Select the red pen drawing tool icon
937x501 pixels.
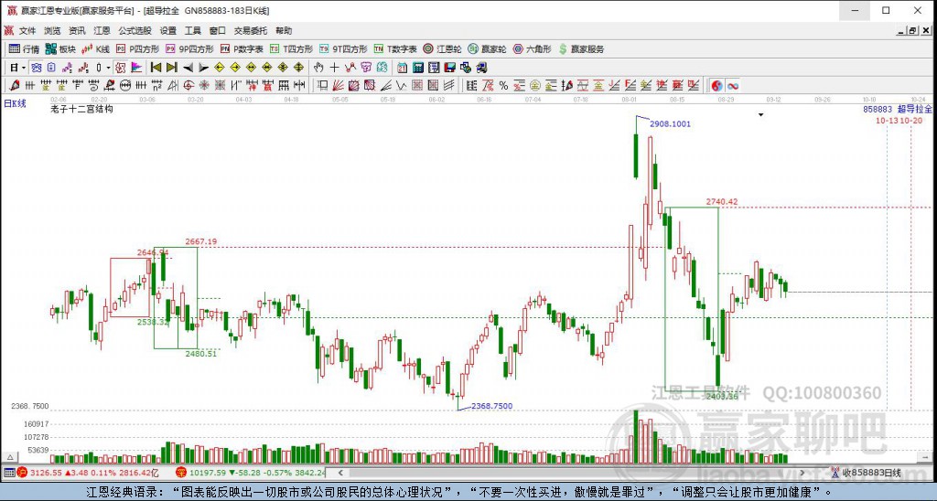pyautogui.click(x=15, y=85)
